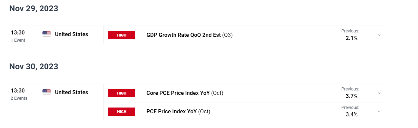Open the PCE Price Index YoY (Oct) event

point(178,111)
